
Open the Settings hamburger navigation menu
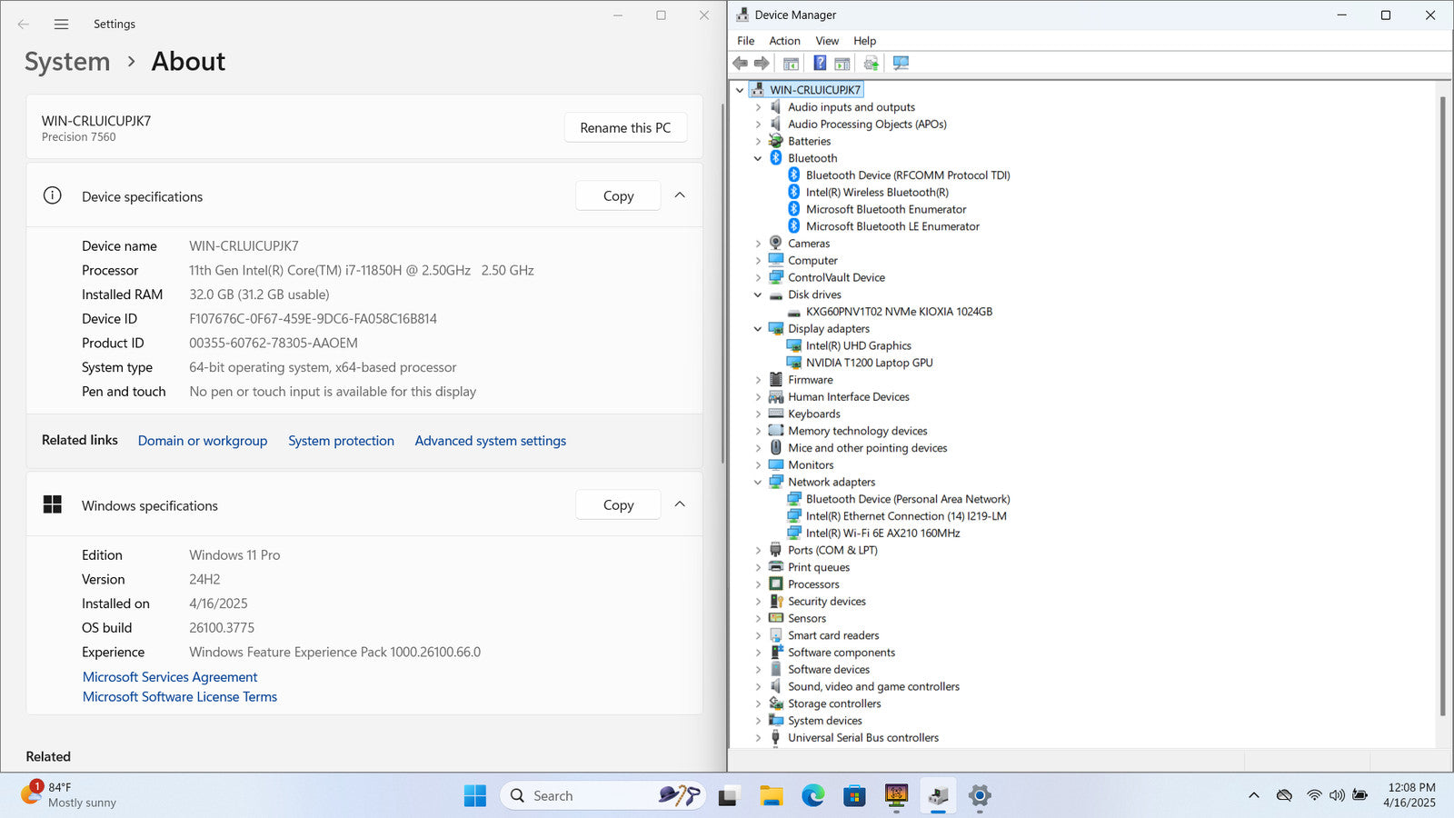coord(61,25)
